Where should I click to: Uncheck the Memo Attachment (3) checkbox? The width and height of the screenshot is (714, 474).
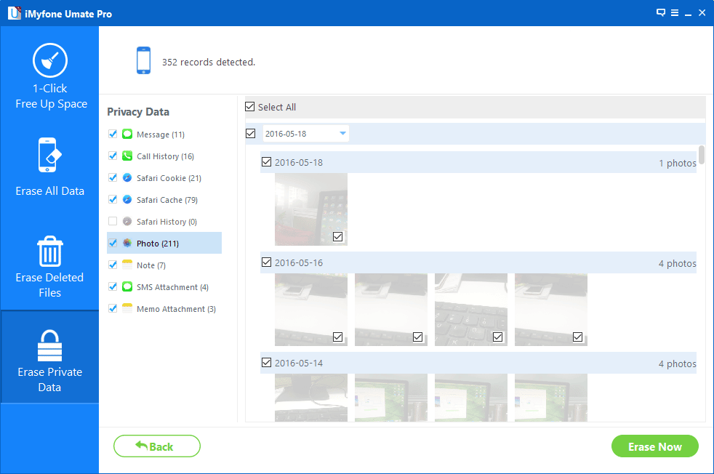pyautogui.click(x=113, y=309)
